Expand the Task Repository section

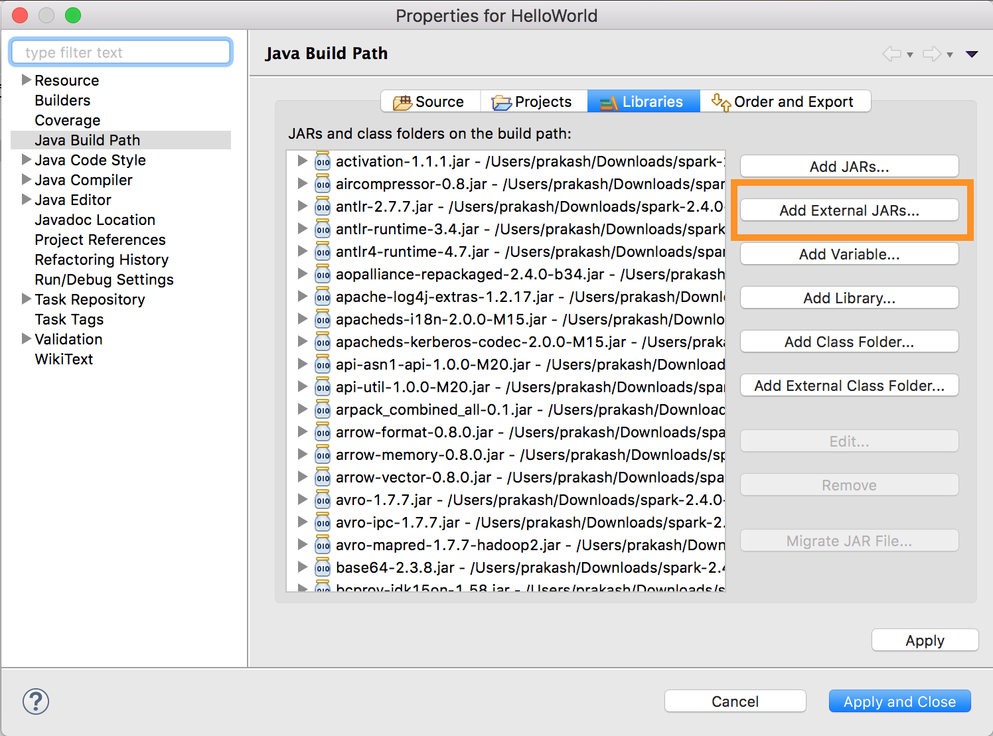[x=25, y=299]
